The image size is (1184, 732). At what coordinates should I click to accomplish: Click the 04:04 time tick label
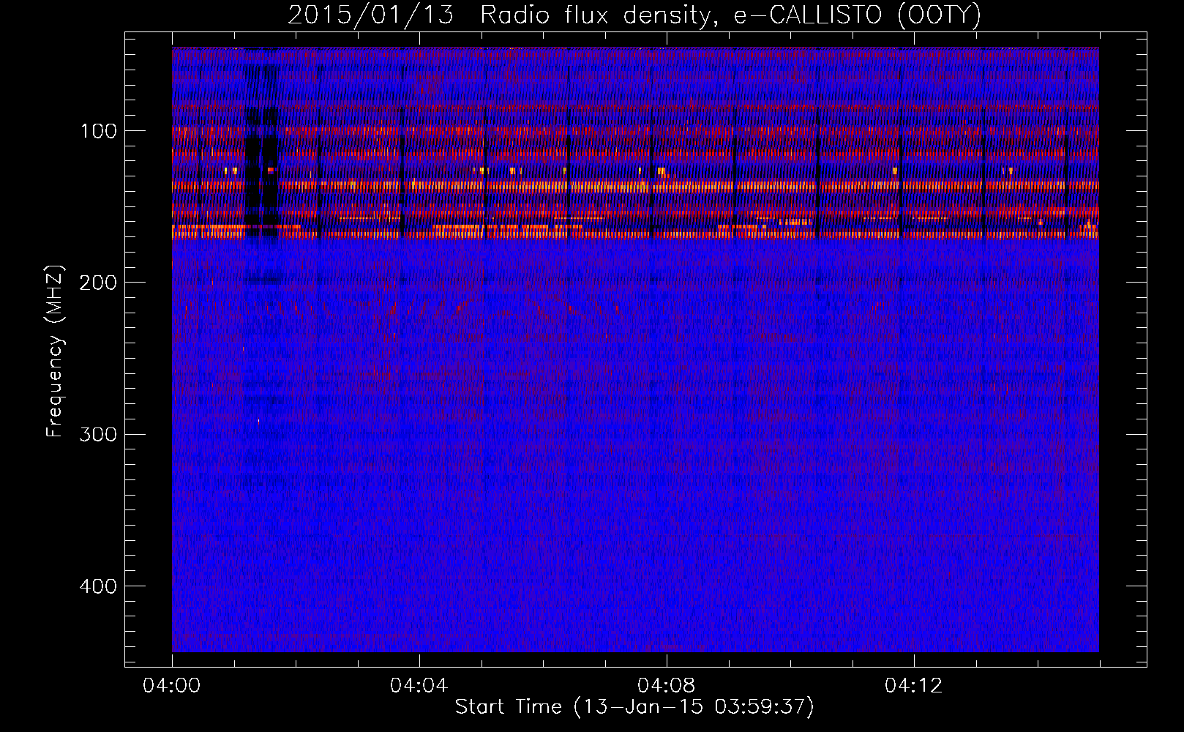click(419, 686)
